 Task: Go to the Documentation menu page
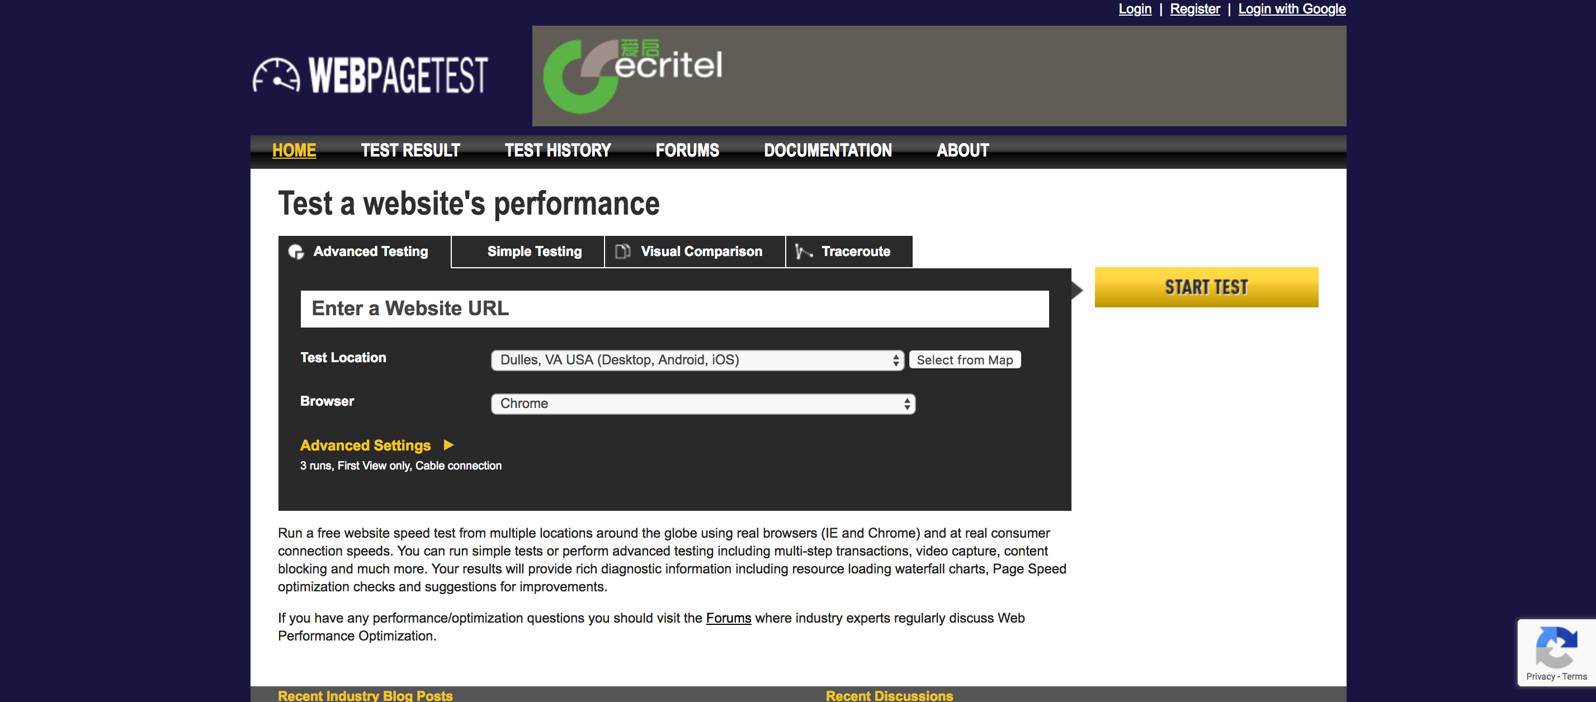pos(827,150)
